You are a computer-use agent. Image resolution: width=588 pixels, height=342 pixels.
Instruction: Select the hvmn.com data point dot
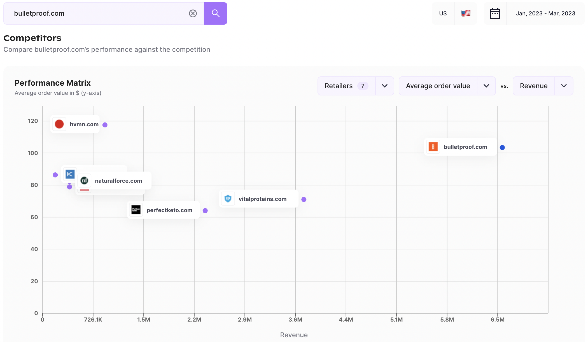(105, 125)
